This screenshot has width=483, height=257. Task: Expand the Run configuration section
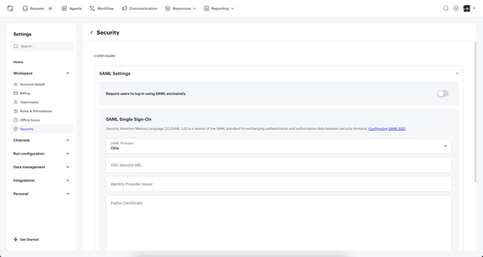67,154
